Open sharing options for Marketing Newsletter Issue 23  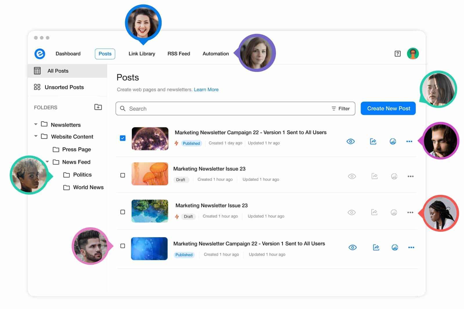[x=374, y=176]
